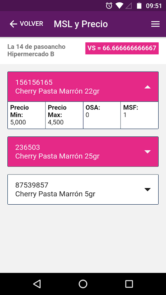The image size is (166, 295).
Task: Select the Precio Min 5,000 cell
Action: 27,115
